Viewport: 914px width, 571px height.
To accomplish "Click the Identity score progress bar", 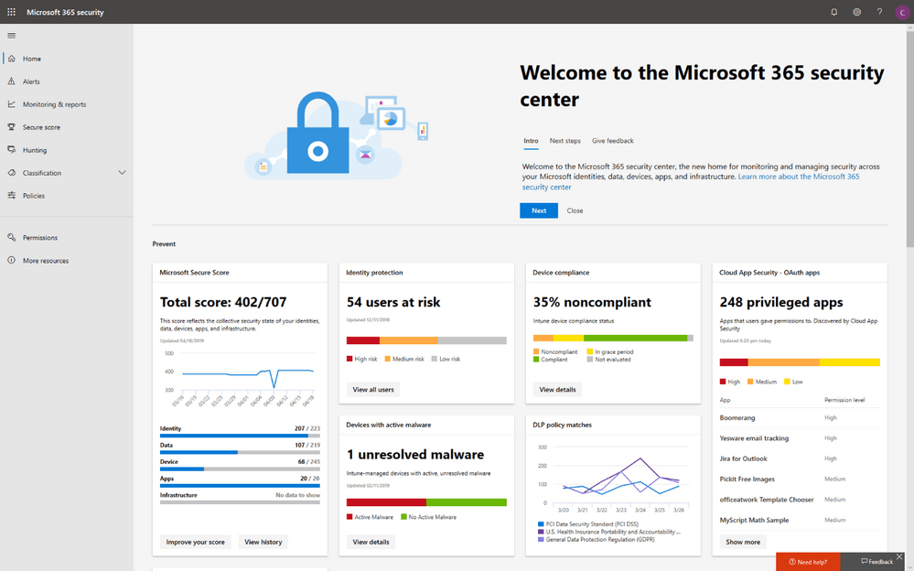I will [x=240, y=436].
